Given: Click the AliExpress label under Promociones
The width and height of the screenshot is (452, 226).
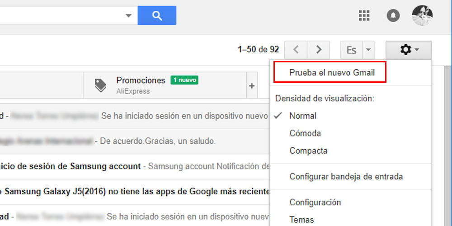Looking at the screenshot, I should [133, 91].
